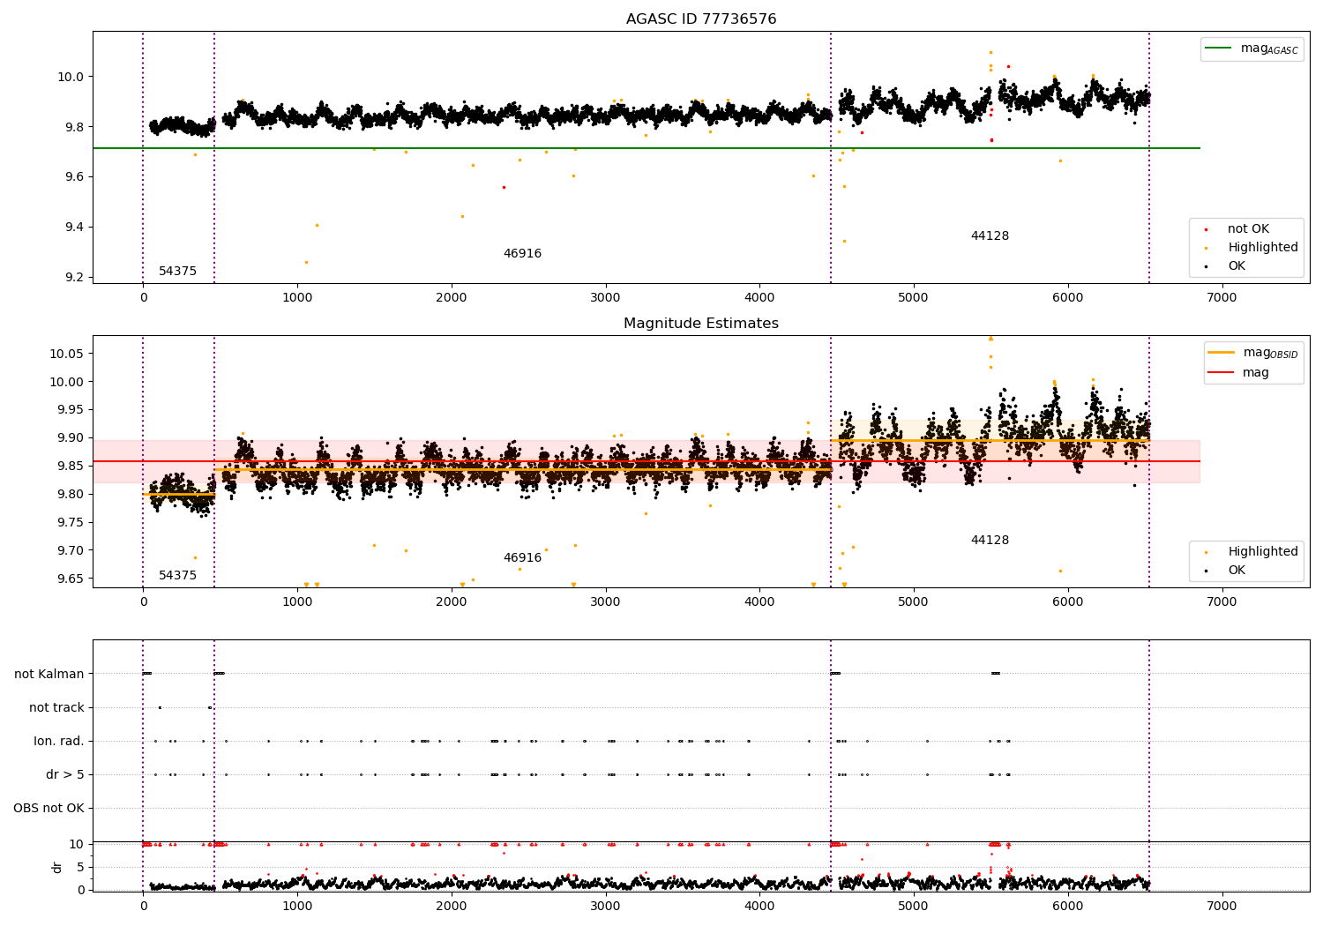The image size is (1323, 926).
Task: Click the 'not track' row label
Action: tap(56, 707)
